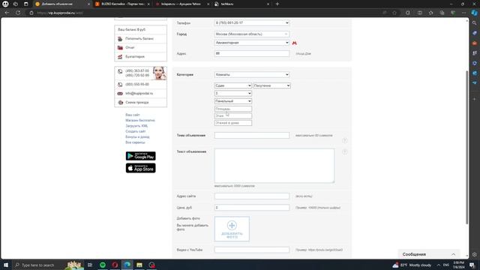Click the Пополнить баланс wallet icon
This screenshot has width=480, height=270.
120,39
